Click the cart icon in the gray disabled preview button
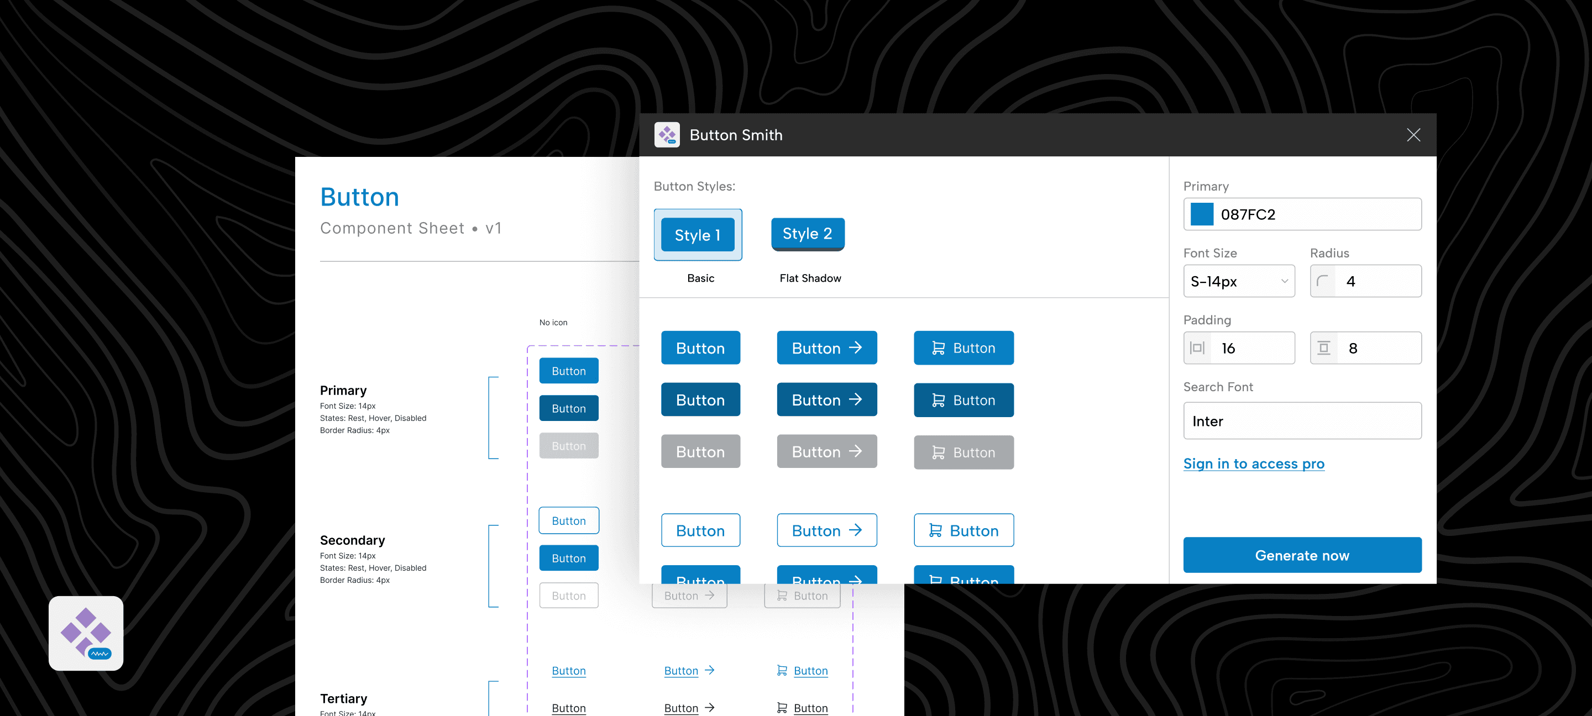 coord(938,453)
